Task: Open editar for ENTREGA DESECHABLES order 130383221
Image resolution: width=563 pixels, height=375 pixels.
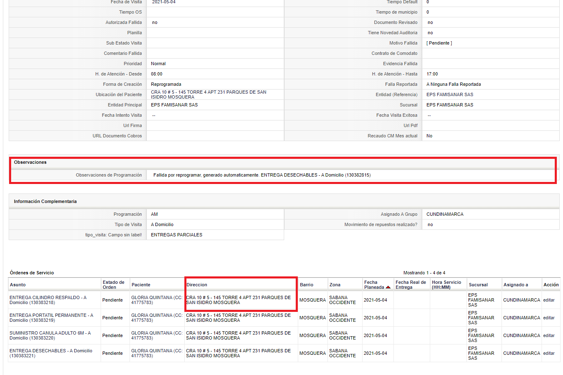Action: [549, 353]
